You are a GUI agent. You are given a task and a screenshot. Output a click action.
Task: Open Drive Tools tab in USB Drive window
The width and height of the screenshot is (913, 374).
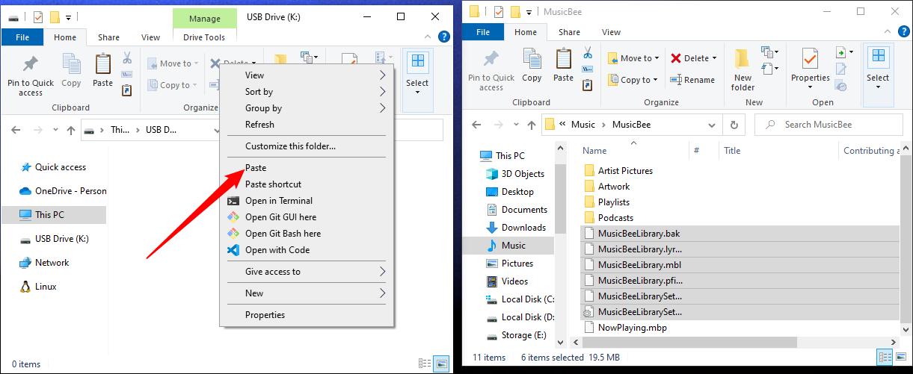(204, 37)
